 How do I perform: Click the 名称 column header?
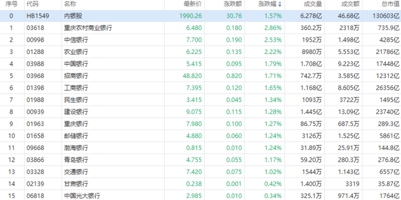[70, 4]
